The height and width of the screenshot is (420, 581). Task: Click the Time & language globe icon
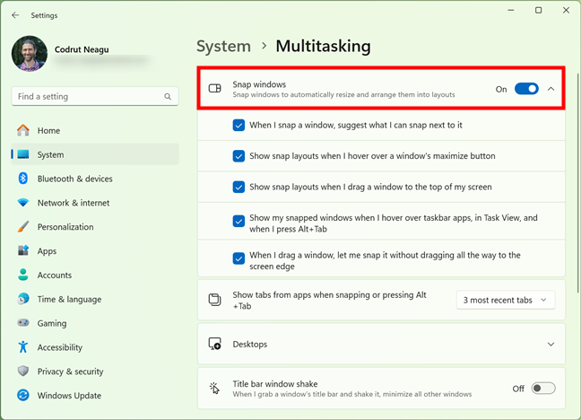coord(23,299)
